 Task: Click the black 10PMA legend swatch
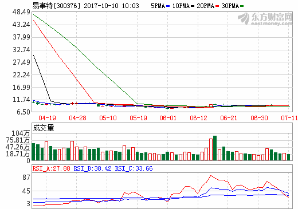click(x=193, y=6)
